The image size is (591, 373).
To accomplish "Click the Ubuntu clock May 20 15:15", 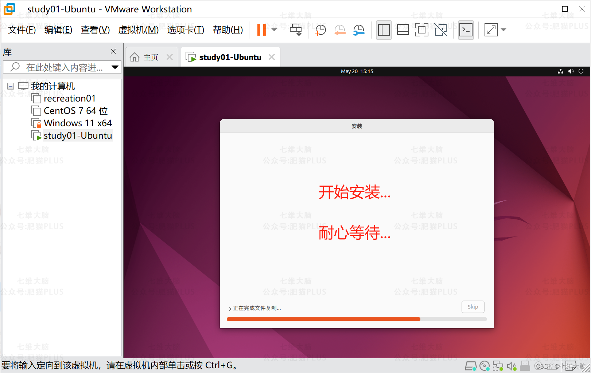I will [x=357, y=71].
